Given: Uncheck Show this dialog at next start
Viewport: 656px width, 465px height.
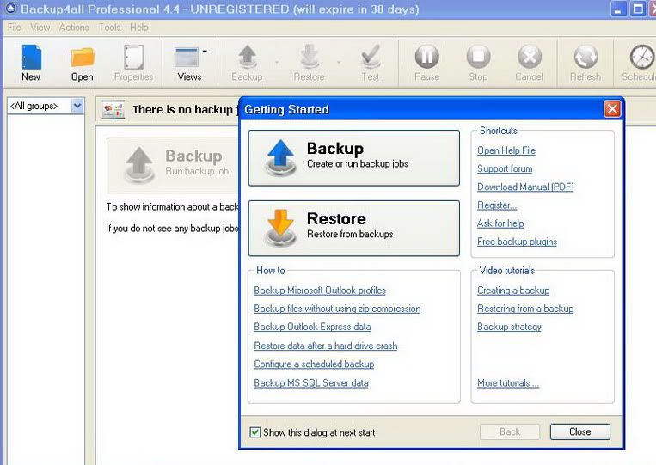Looking at the screenshot, I should point(254,432).
